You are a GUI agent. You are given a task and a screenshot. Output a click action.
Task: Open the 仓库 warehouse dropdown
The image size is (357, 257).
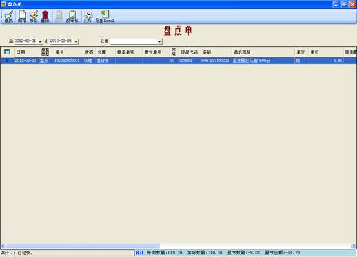tap(159, 41)
